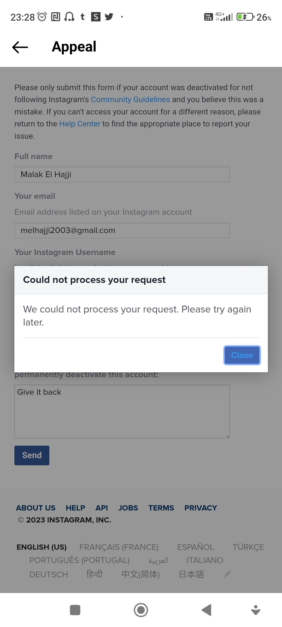Open the ABOUT US footer section
282x627 pixels.
click(x=36, y=508)
